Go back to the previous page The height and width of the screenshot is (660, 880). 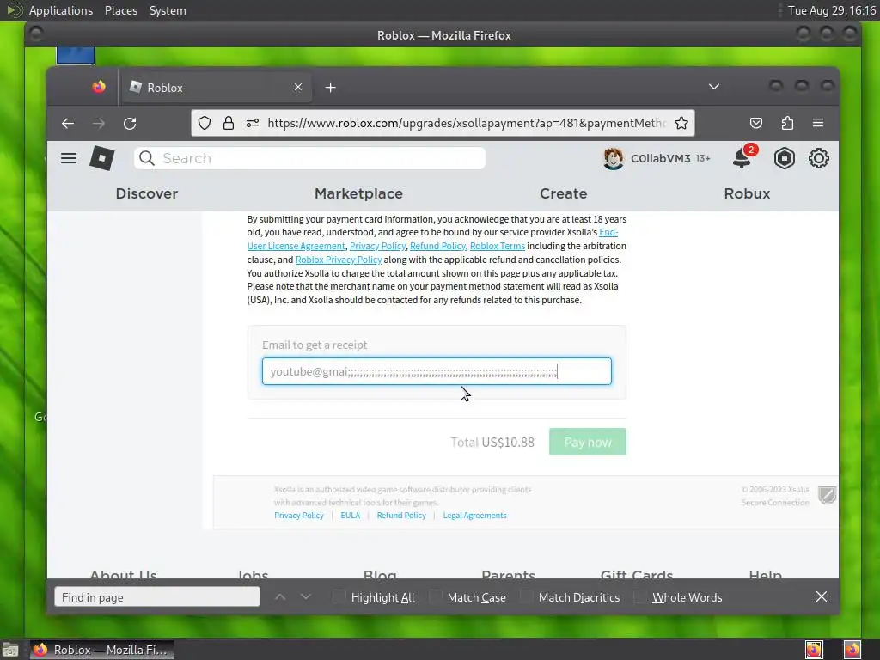point(68,124)
